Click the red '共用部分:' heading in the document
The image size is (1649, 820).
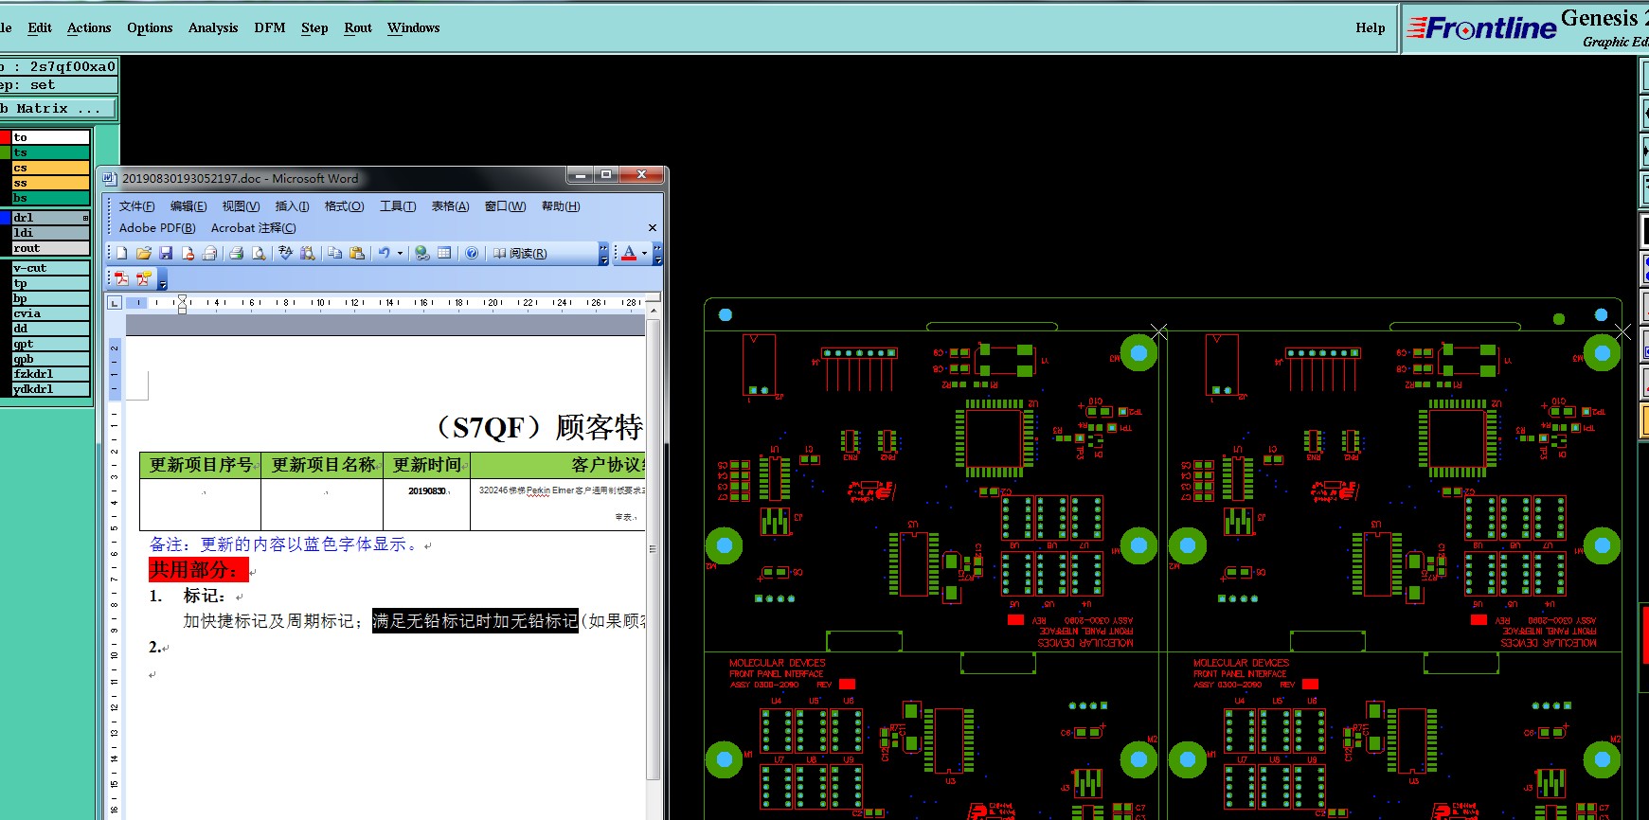click(198, 569)
